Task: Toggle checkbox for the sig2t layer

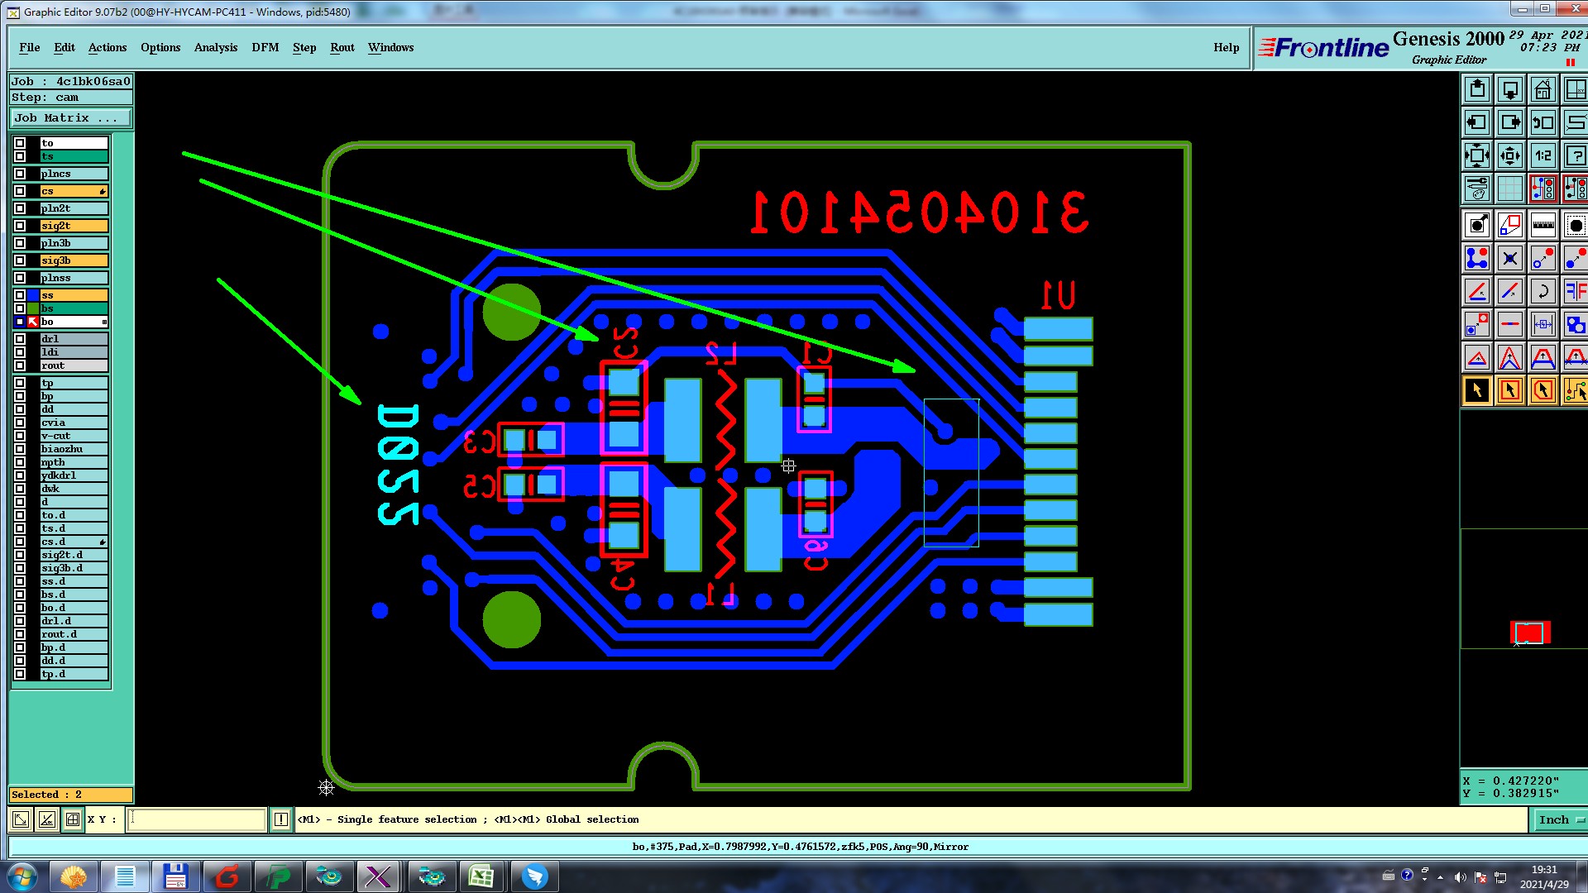Action: (20, 226)
